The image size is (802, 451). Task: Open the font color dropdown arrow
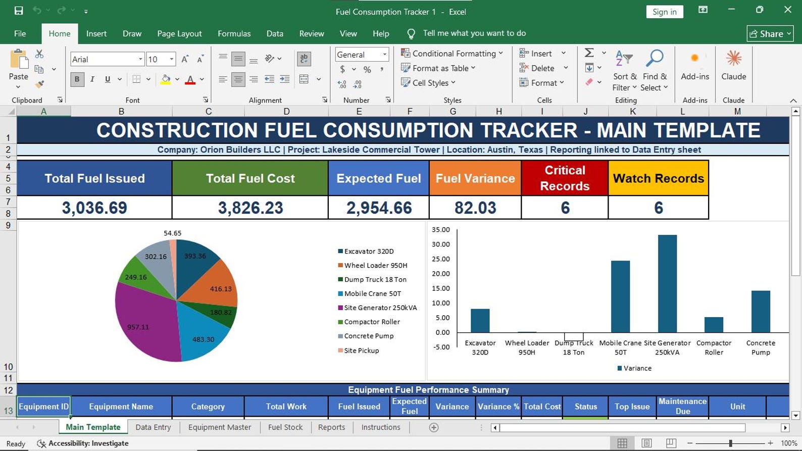tap(202, 79)
